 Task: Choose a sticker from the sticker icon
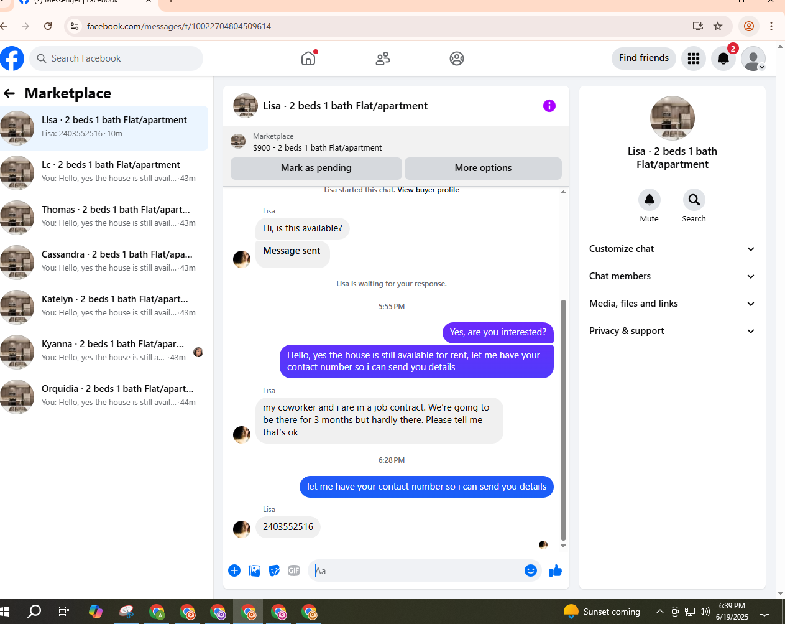[x=274, y=570]
